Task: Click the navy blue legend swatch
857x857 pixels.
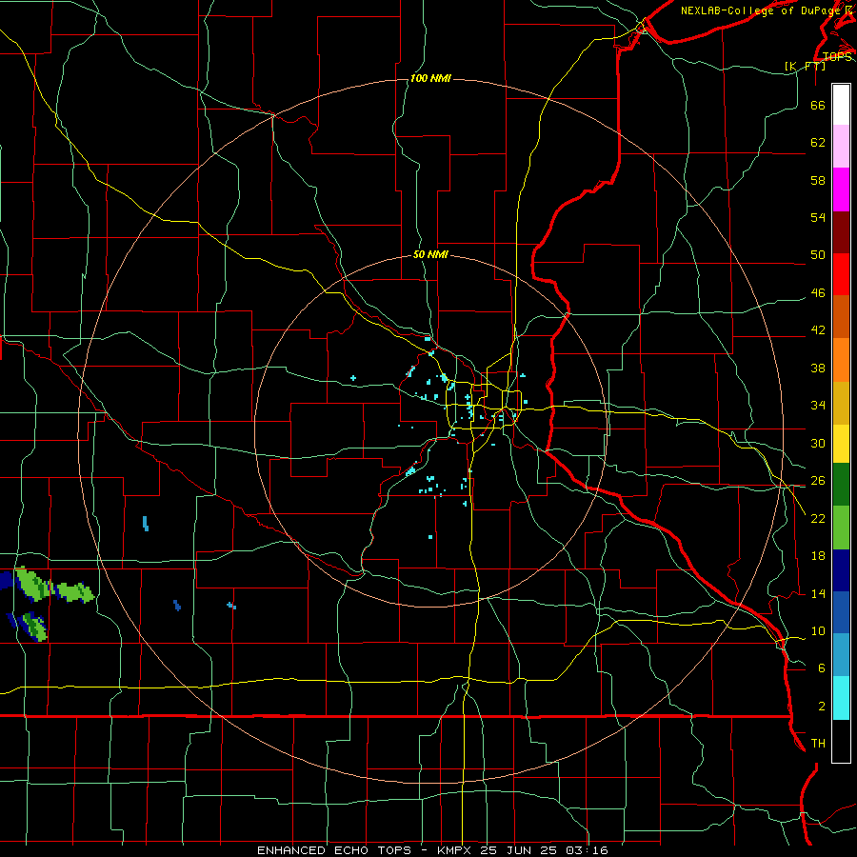Action: [x=841, y=570]
